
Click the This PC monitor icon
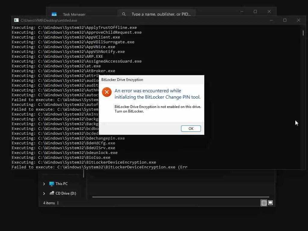click(x=51, y=184)
